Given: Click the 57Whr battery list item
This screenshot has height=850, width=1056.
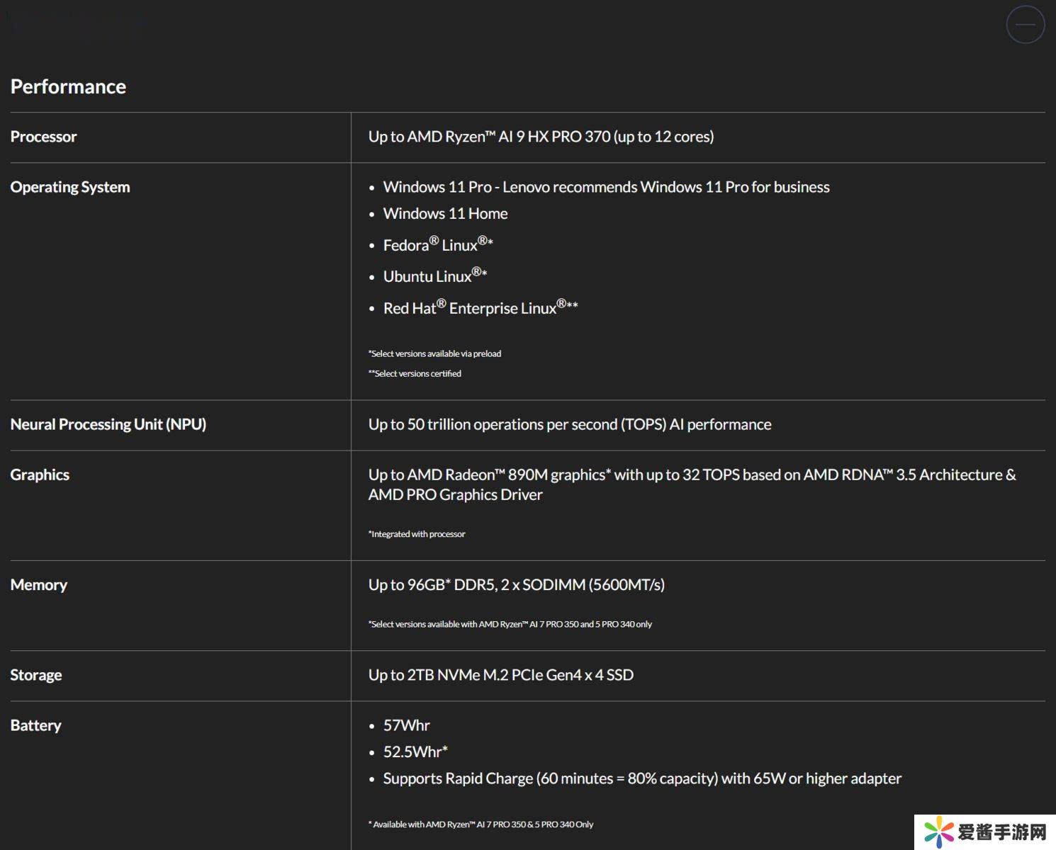Looking at the screenshot, I should pyautogui.click(x=406, y=725).
